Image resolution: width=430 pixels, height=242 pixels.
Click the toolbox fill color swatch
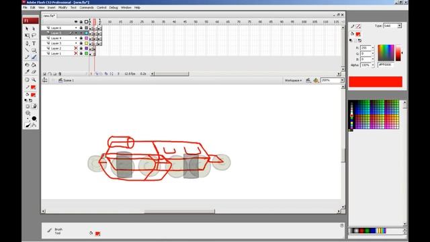click(33, 95)
